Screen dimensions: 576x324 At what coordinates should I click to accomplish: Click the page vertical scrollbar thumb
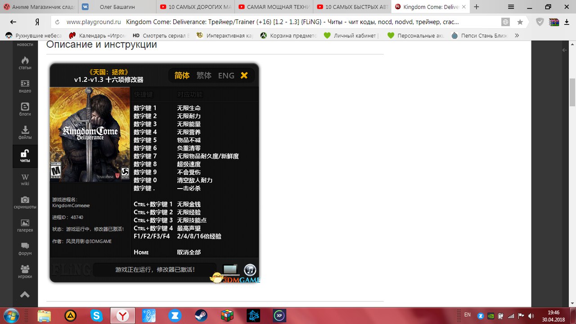(572, 92)
